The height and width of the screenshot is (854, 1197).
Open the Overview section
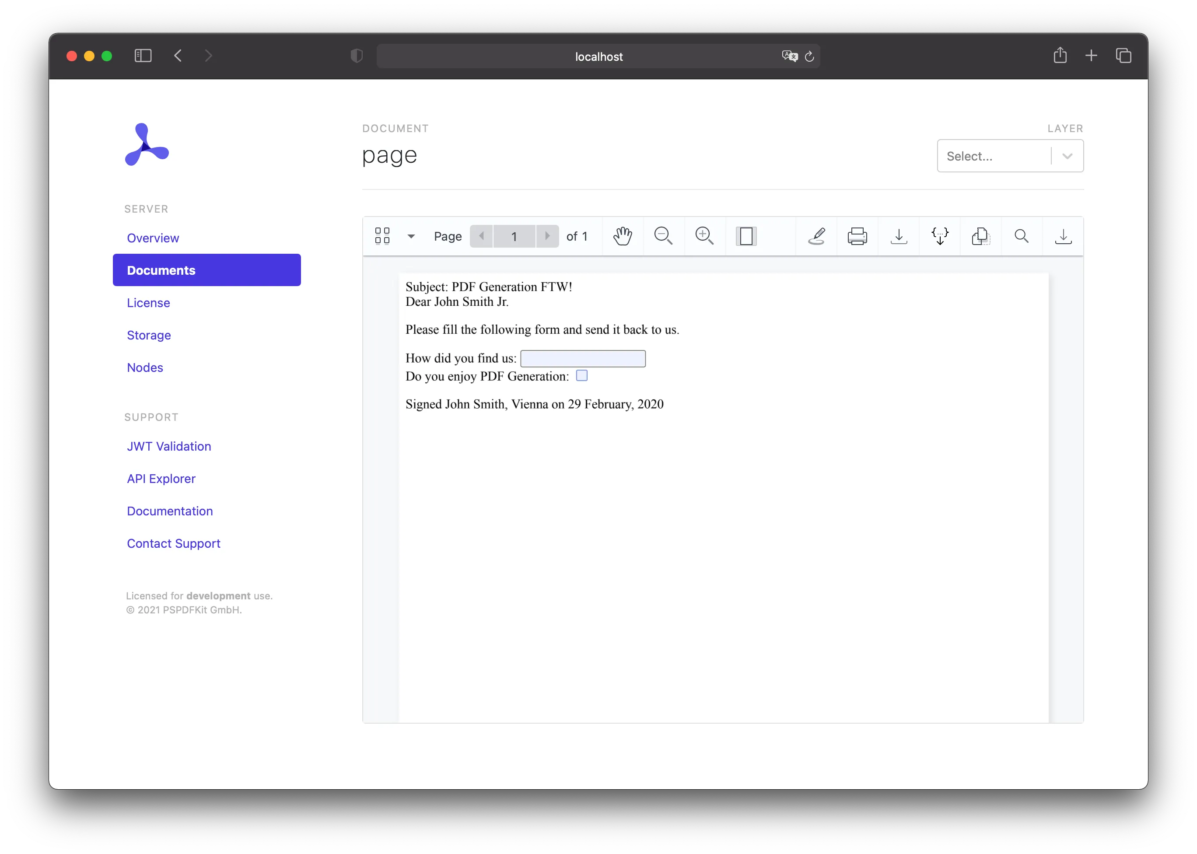click(x=153, y=238)
